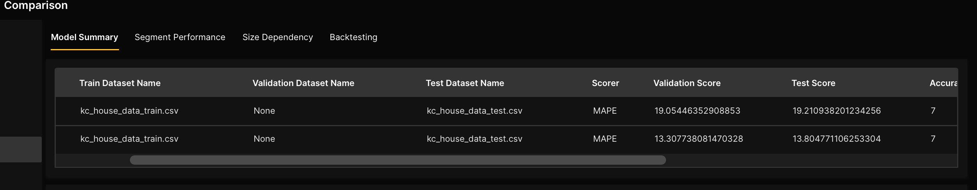The image size is (977, 190).
Task: Open the Size Dependency tab
Action: pyautogui.click(x=277, y=37)
